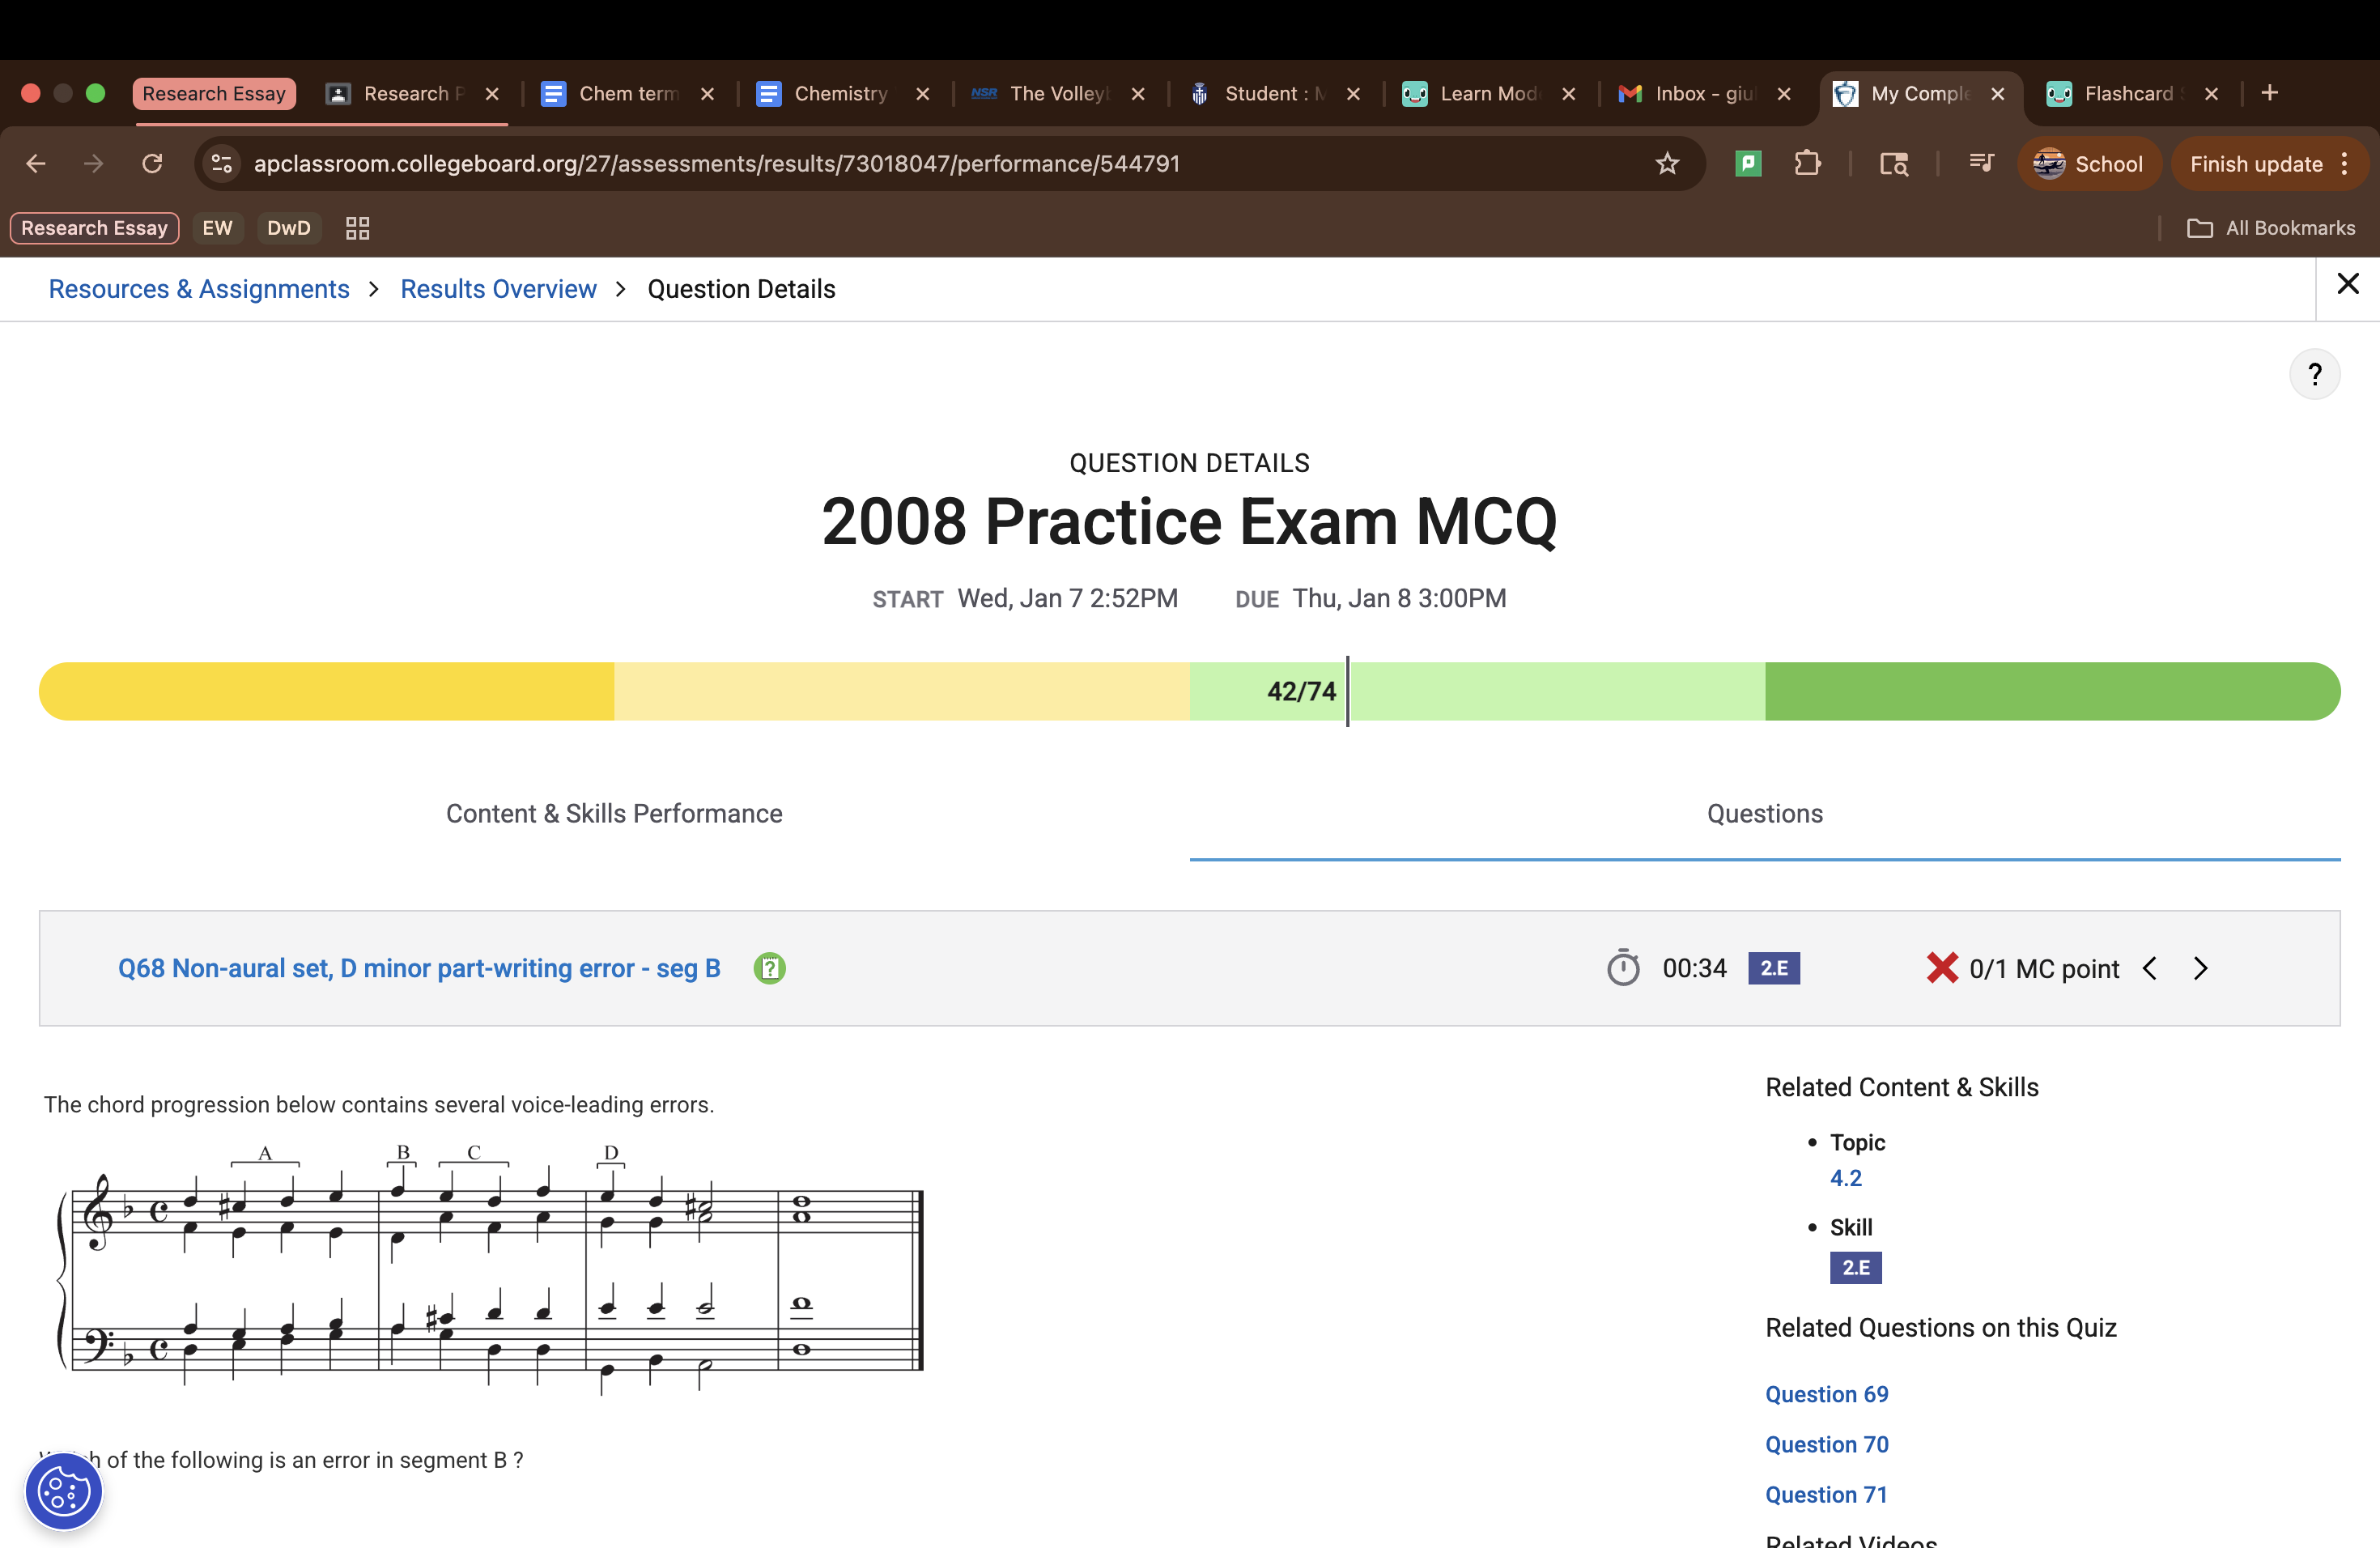Open the media controls icon in toolbar
Viewport: 2380px width, 1548px height.
(1980, 163)
